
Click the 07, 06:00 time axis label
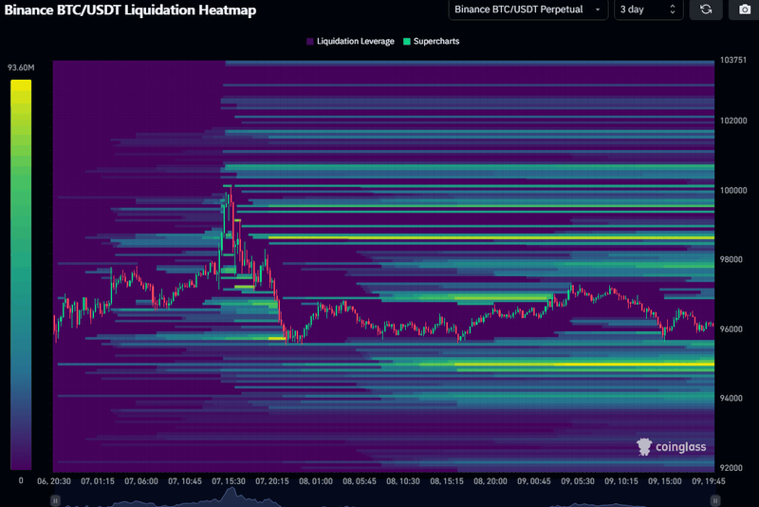(x=140, y=480)
